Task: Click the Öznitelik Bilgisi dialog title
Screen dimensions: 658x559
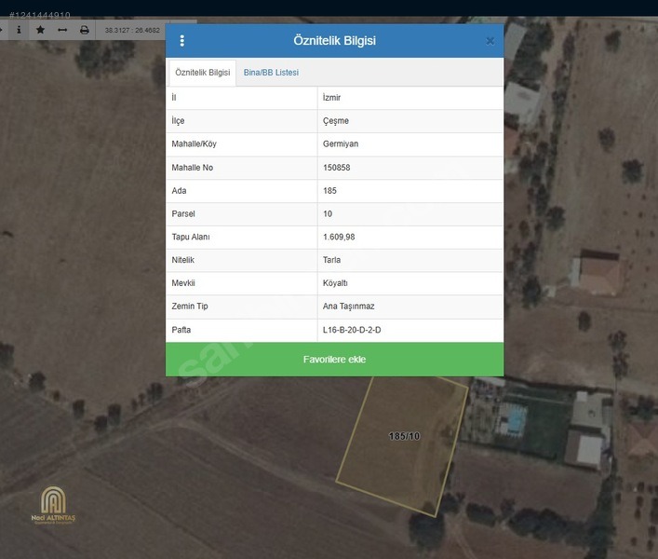Action: (334, 41)
